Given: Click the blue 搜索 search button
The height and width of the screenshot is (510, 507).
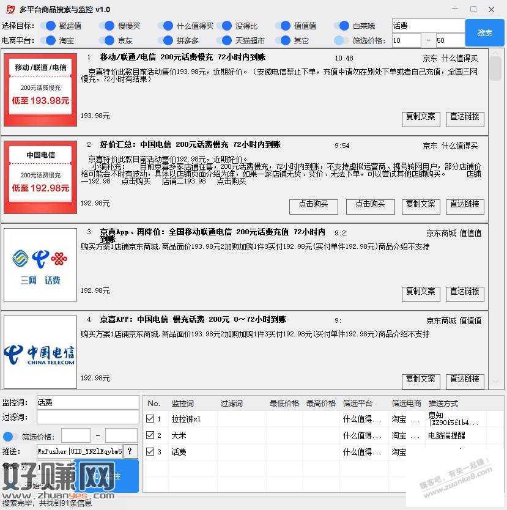Looking at the screenshot, I should coord(484,33).
